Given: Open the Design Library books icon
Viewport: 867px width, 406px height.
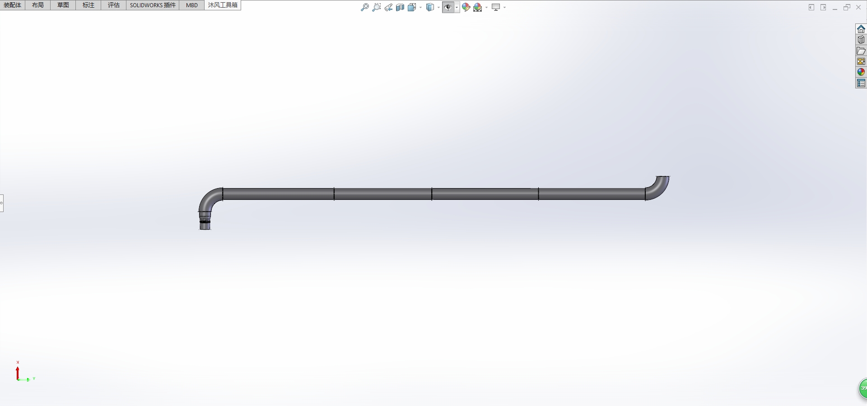Looking at the screenshot, I should coord(861,40).
